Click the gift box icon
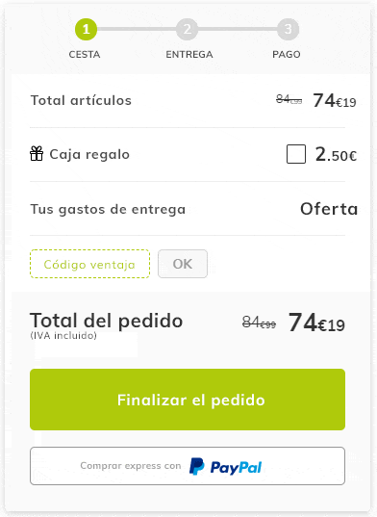 click(37, 154)
